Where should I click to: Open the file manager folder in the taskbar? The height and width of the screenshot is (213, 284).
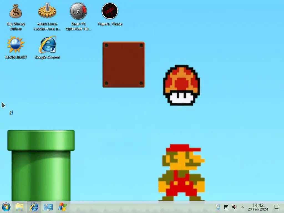click(x=20, y=207)
